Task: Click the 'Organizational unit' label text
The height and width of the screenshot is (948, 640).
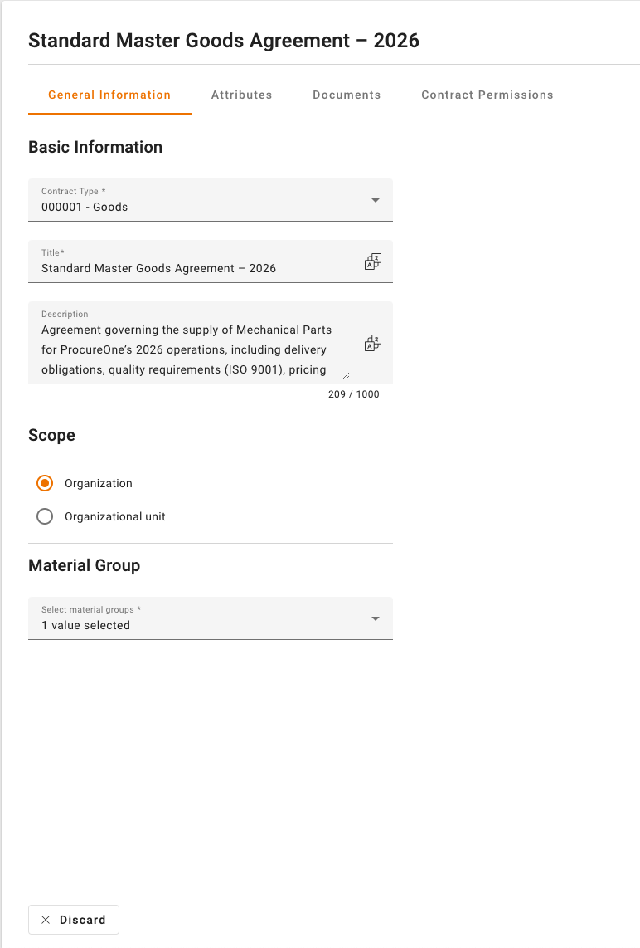Action: point(115,516)
